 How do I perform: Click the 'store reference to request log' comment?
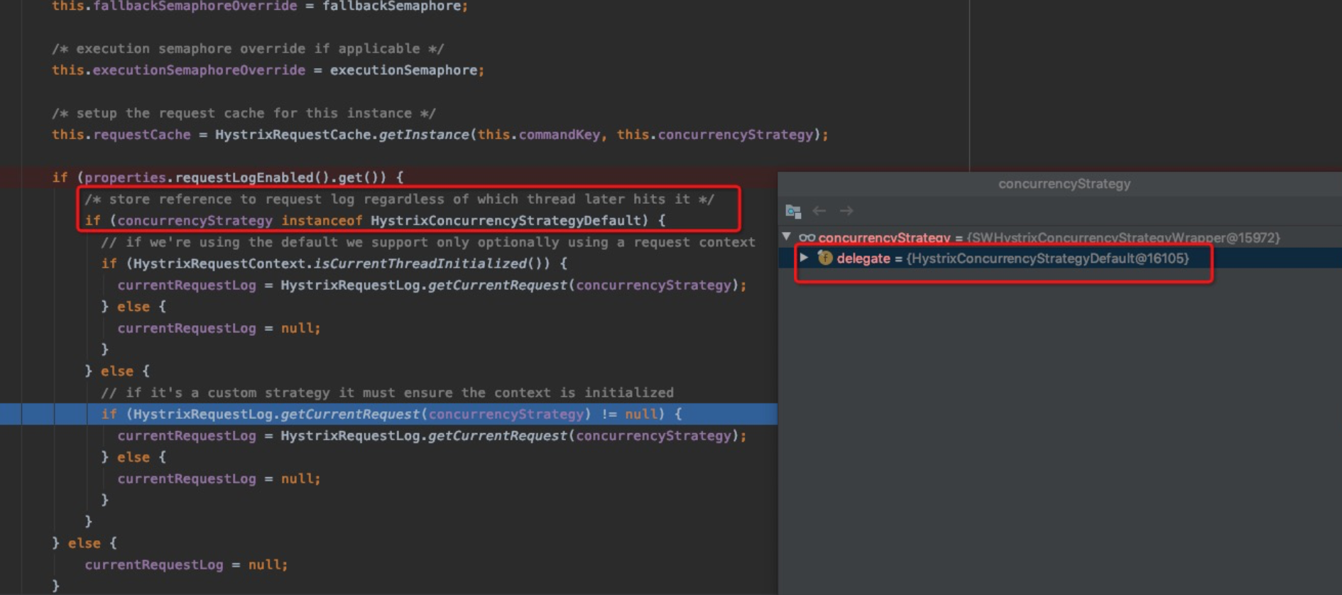(399, 200)
